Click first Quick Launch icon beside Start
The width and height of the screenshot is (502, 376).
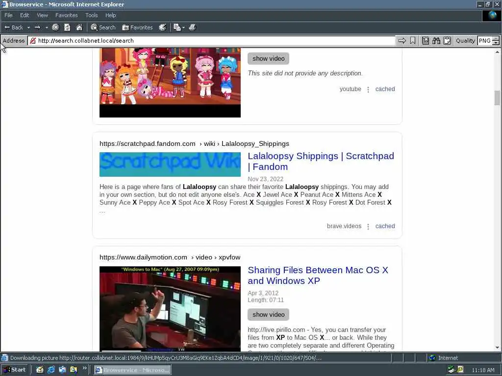click(40, 370)
